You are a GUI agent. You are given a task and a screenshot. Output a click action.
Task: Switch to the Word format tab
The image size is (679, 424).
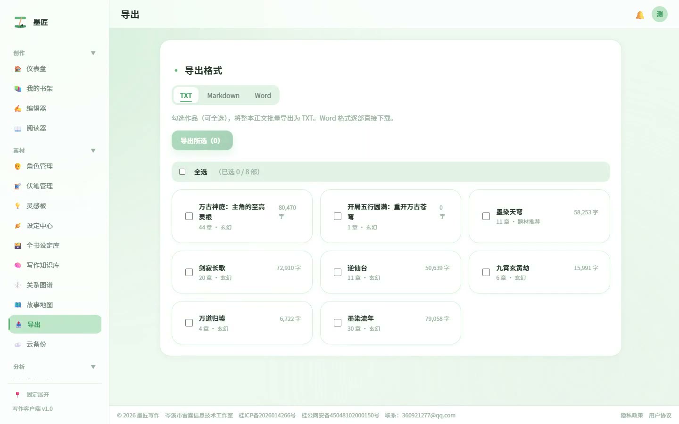coord(263,95)
